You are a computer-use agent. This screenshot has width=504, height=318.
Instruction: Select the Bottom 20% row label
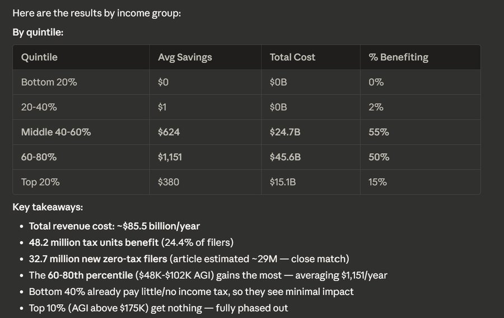click(49, 82)
